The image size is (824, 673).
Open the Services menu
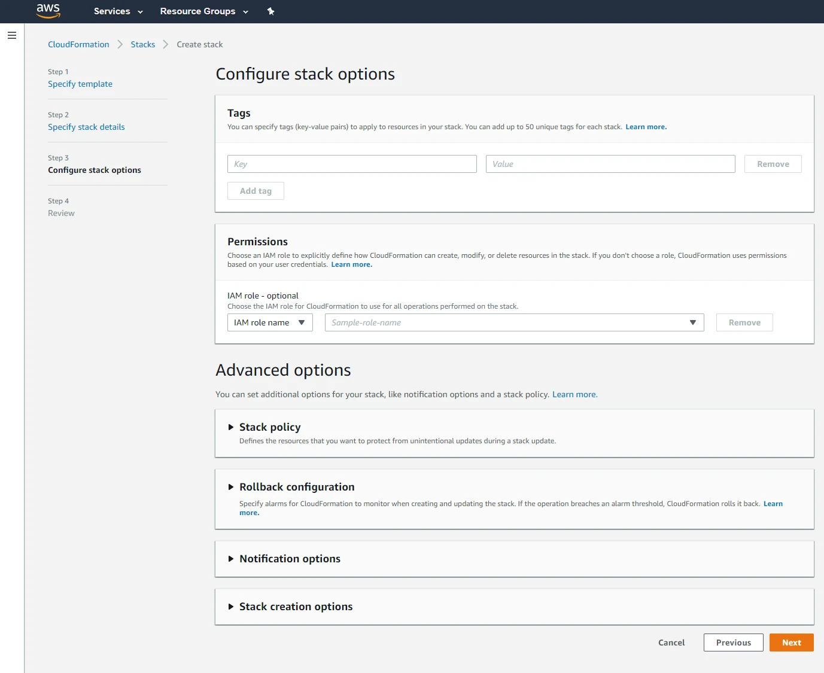pyautogui.click(x=118, y=11)
